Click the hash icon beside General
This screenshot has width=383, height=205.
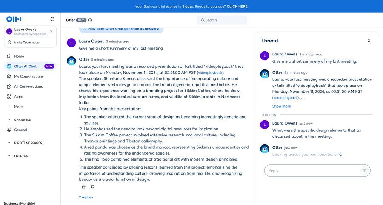point(9,130)
